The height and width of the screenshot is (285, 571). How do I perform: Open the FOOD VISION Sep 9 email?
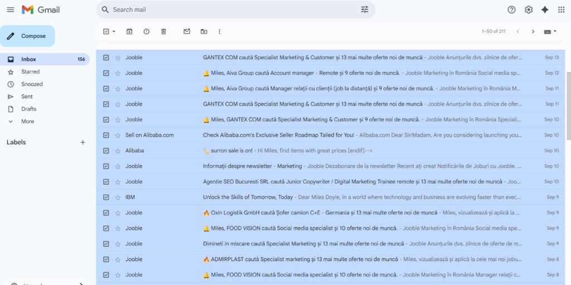331,229
